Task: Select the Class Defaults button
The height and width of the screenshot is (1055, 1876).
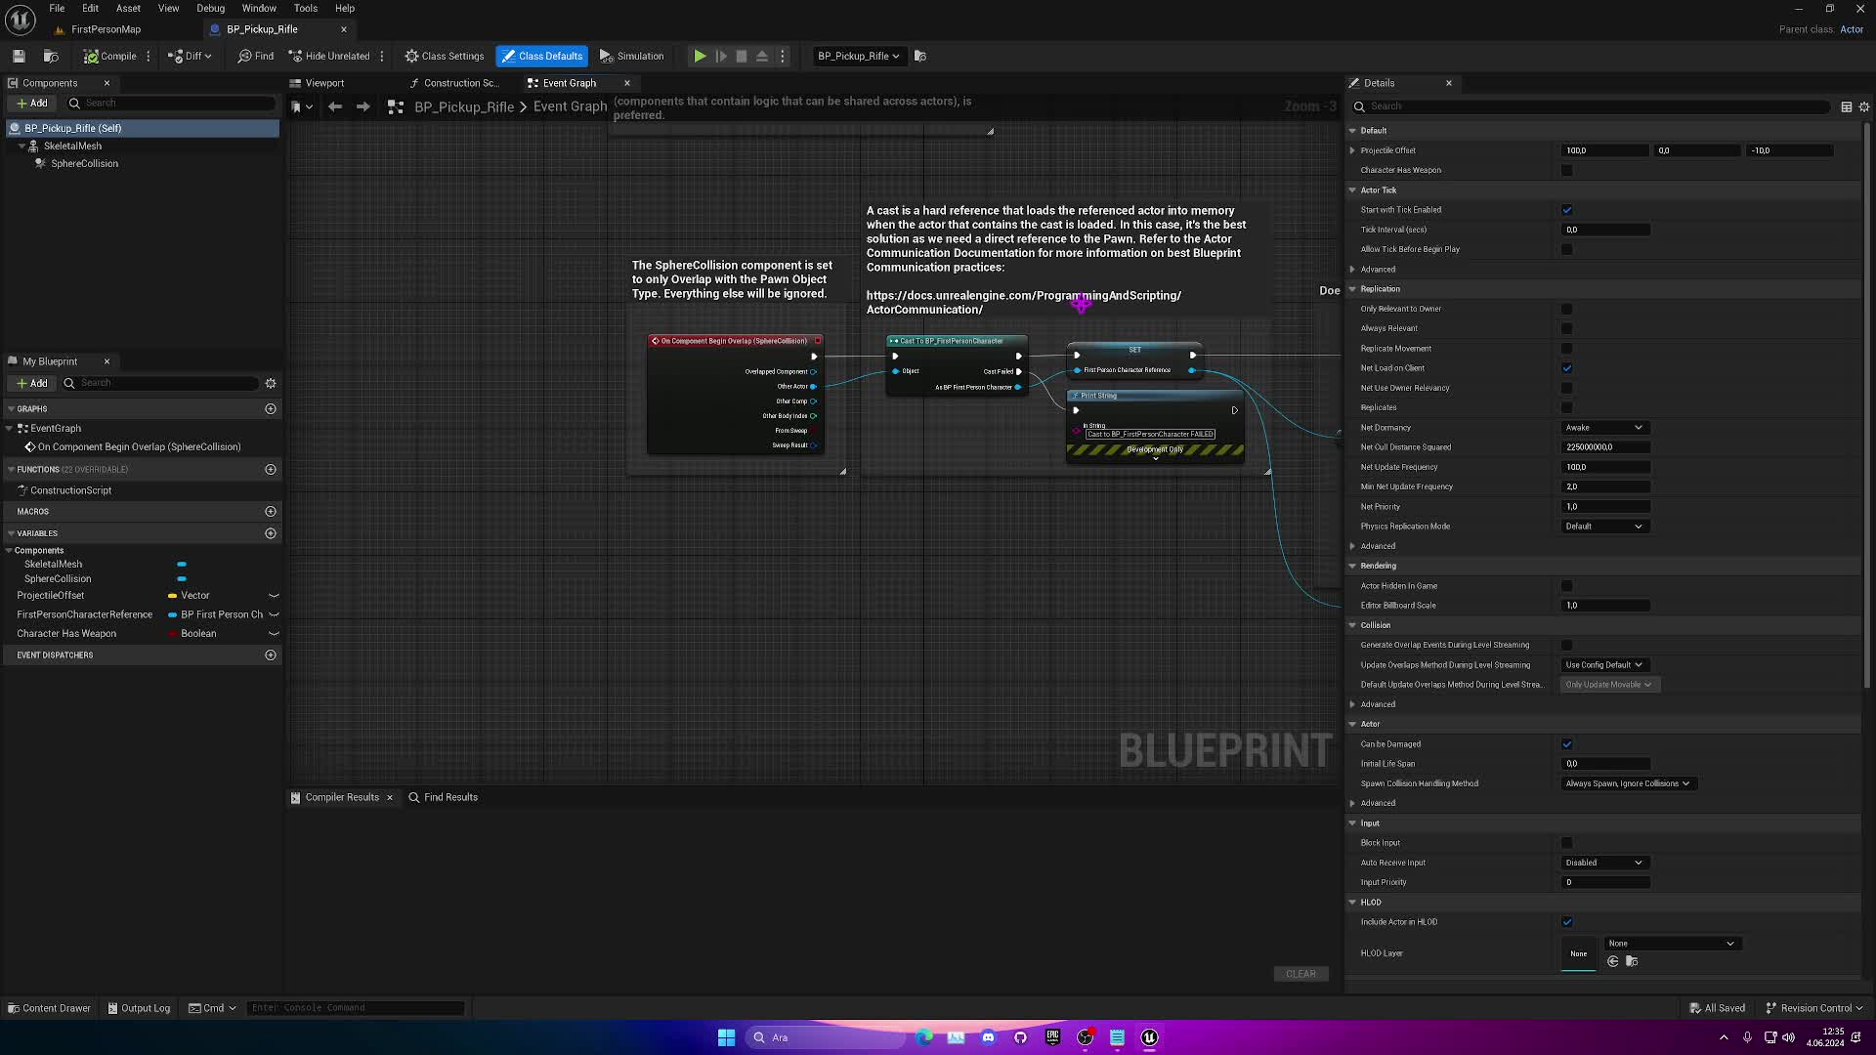Action: (x=542, y=56)
